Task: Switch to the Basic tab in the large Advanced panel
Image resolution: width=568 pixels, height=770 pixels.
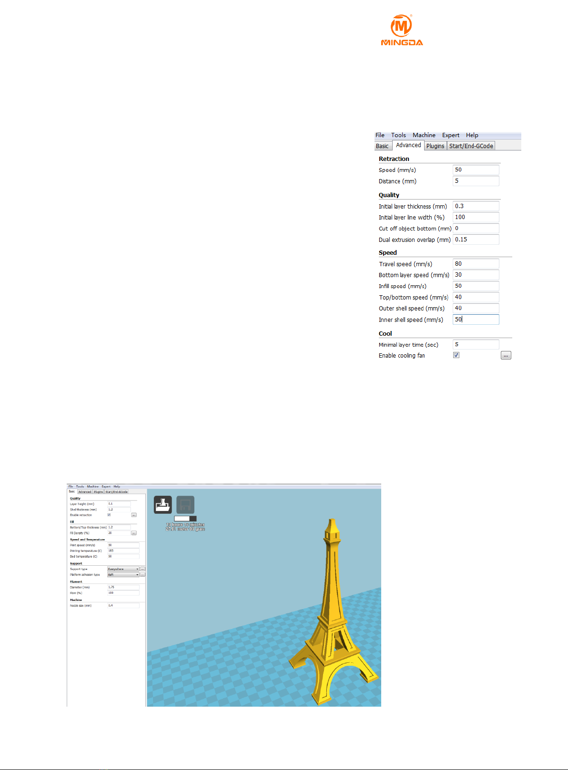Action: point(383,146)
